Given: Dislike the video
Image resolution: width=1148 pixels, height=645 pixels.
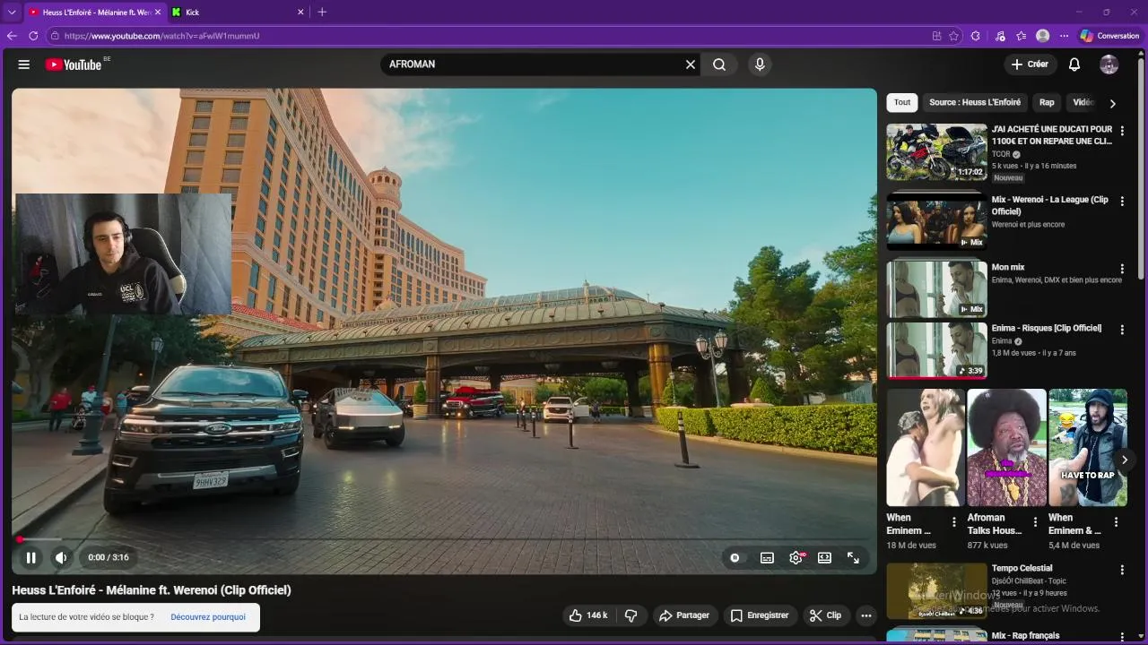Looking at the screenshot, I should click(631, 615).
